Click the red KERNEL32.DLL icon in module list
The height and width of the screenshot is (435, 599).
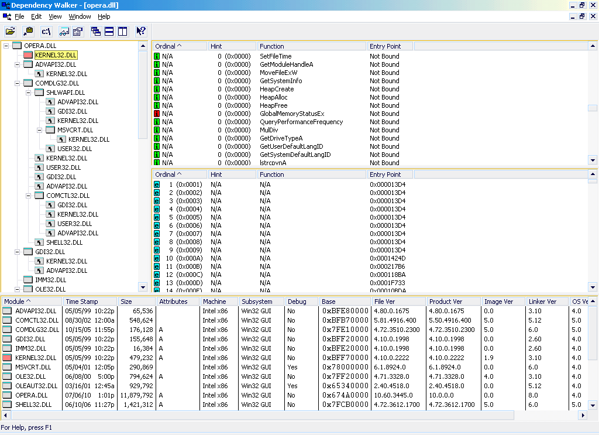point(7,358)
